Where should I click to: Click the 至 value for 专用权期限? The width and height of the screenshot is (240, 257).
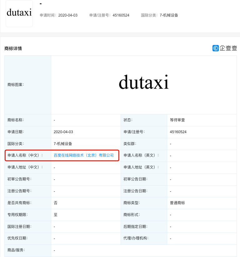point(56,215)
